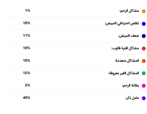Select the ضعف المبيض label

point(128,36)
